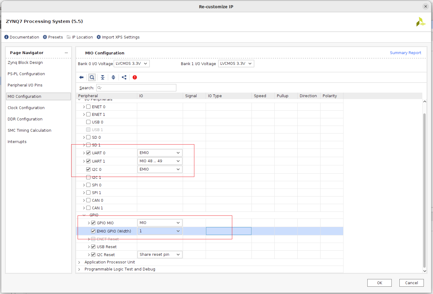Expand the CAN 0 tree row
Screen dimensions: 433x294
(x=84, y=200)
